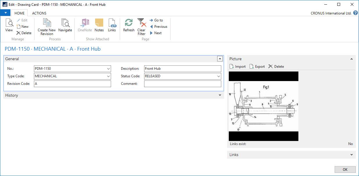Image resolution: width=359 pixels, height=176 pixels.
Task: Open the No. field dropdown
Action: coord(108,69)
